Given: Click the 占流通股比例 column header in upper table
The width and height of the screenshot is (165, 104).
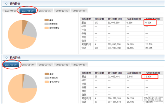Looking at the screenshot, I should point(134,19).
